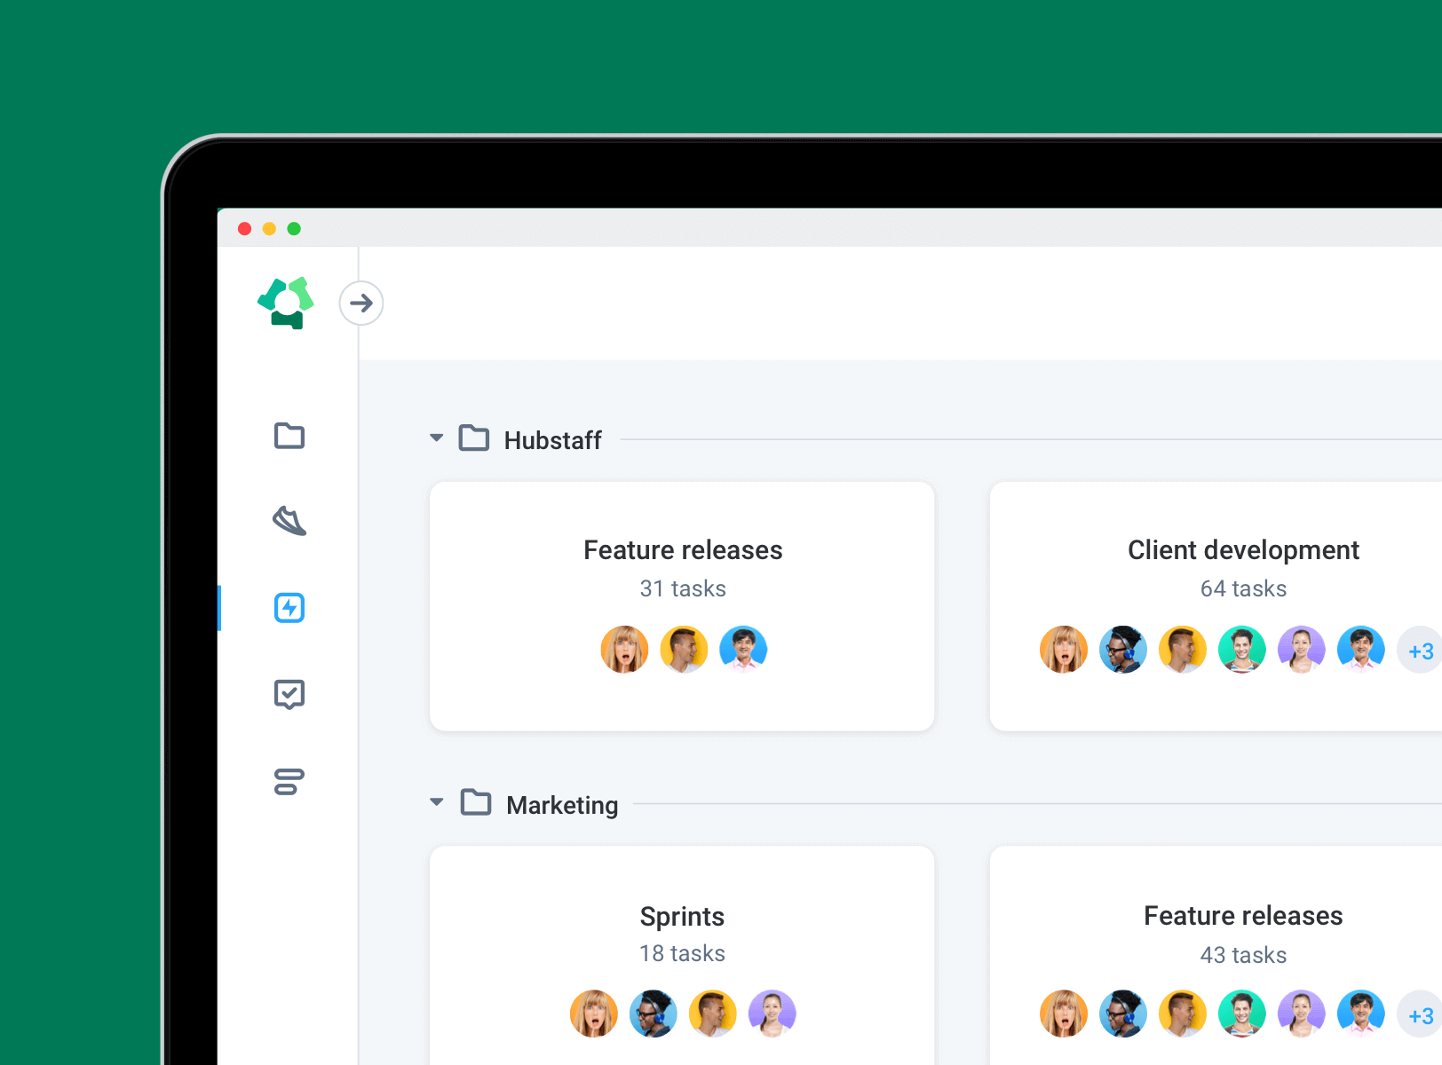Click the 64 tasks count on Client development

(x=1243, y=588)
